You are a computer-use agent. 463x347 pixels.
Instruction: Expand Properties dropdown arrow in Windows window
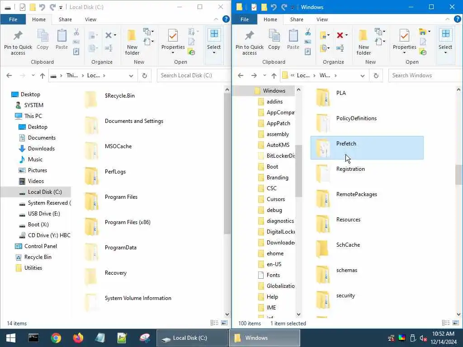click(x=404, y=53)
